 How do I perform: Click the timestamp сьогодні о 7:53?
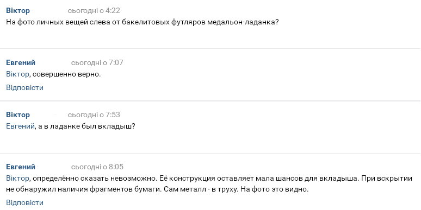(94, 114)
